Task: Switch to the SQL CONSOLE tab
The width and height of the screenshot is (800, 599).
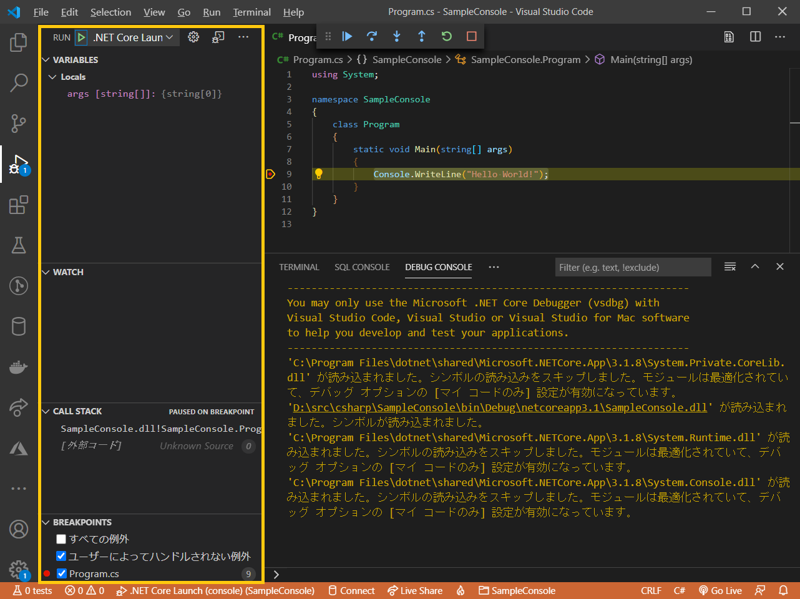Action: [362, 267]
